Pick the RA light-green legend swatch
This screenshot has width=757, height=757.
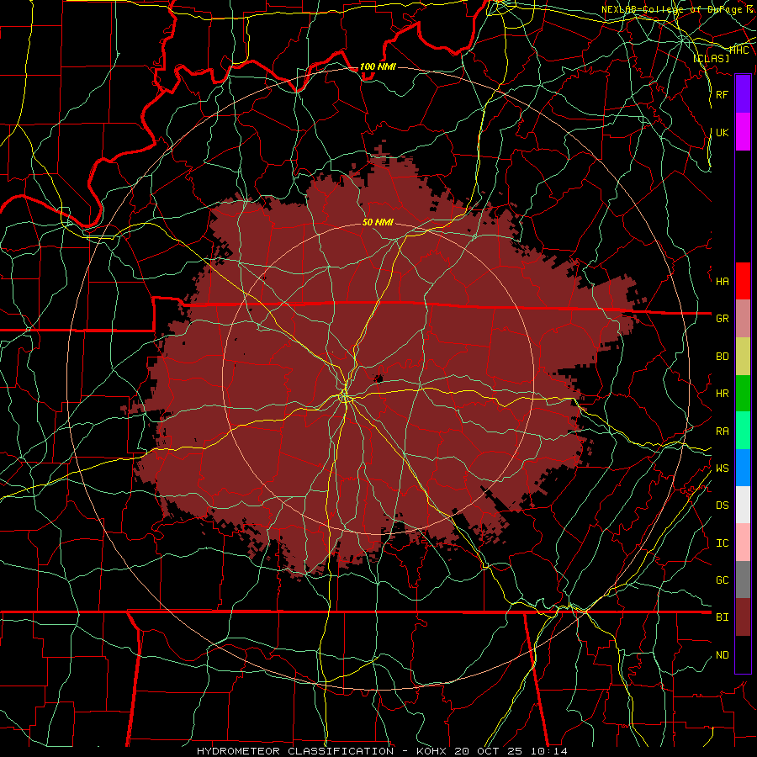[743, 431]
